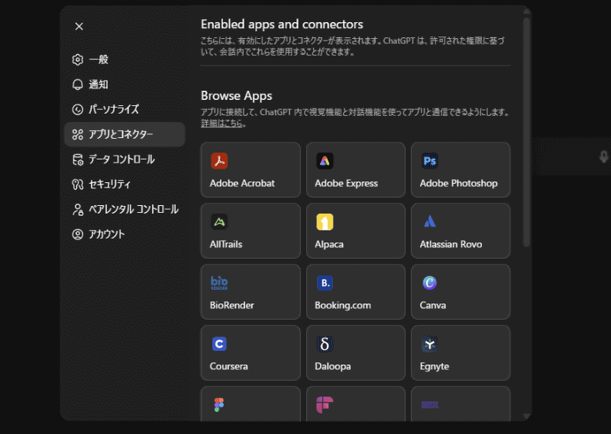Open the 一般 settings section
The height and width of the screenshot is (434, 611).
tap(124, 59)
